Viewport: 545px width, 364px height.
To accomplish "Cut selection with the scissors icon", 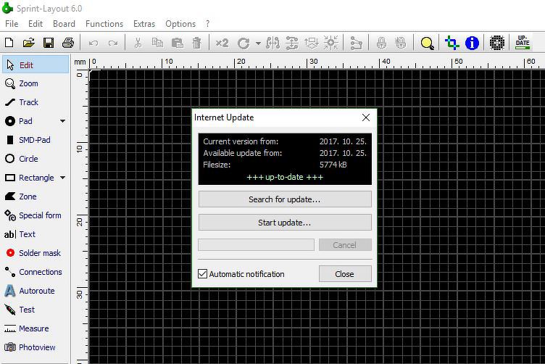I will (138, 43).
